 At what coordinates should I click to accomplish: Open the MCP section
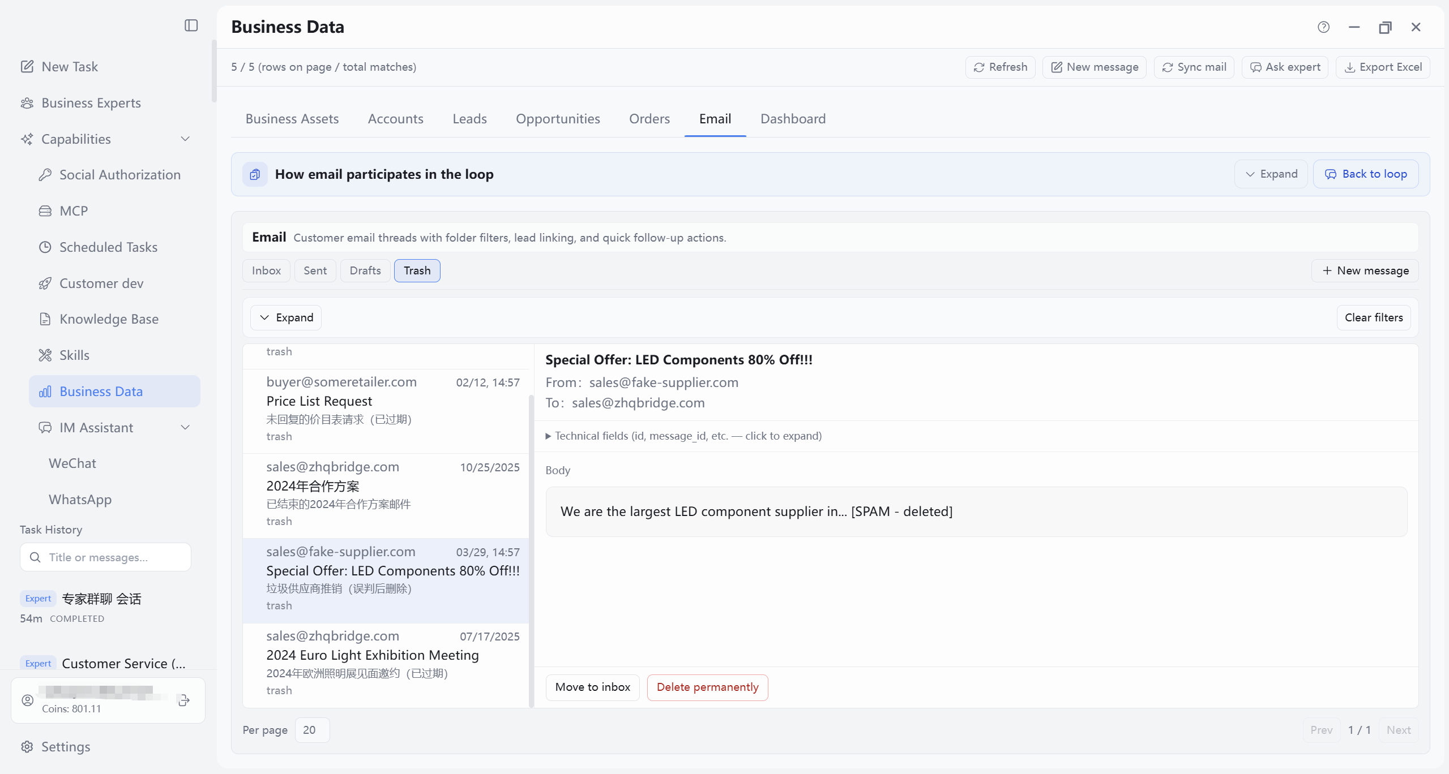coord(63,211)
